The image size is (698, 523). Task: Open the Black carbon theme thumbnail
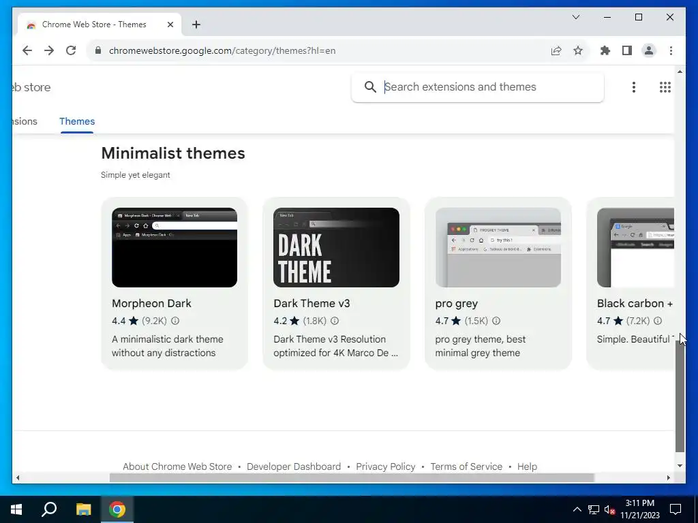click(x=635, y=247)
